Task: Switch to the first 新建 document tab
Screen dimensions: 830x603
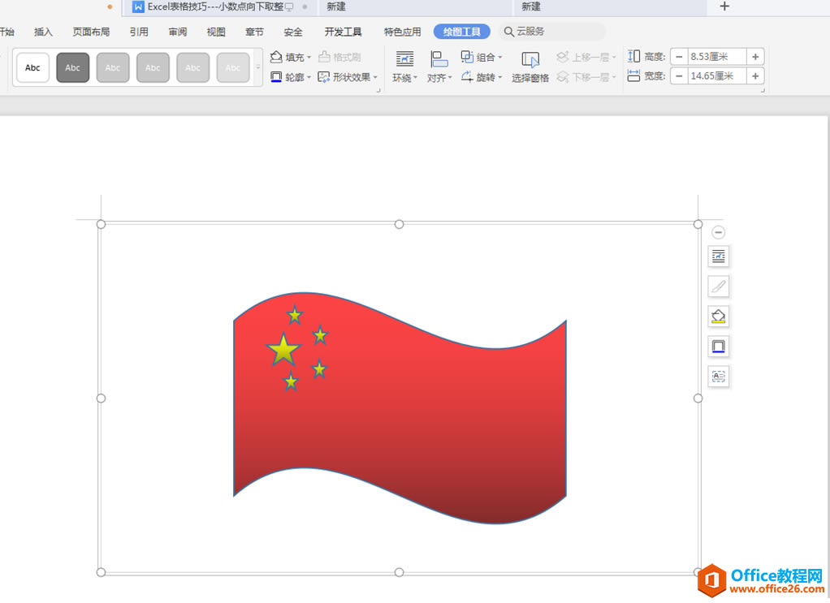Action: pos(416,6)
